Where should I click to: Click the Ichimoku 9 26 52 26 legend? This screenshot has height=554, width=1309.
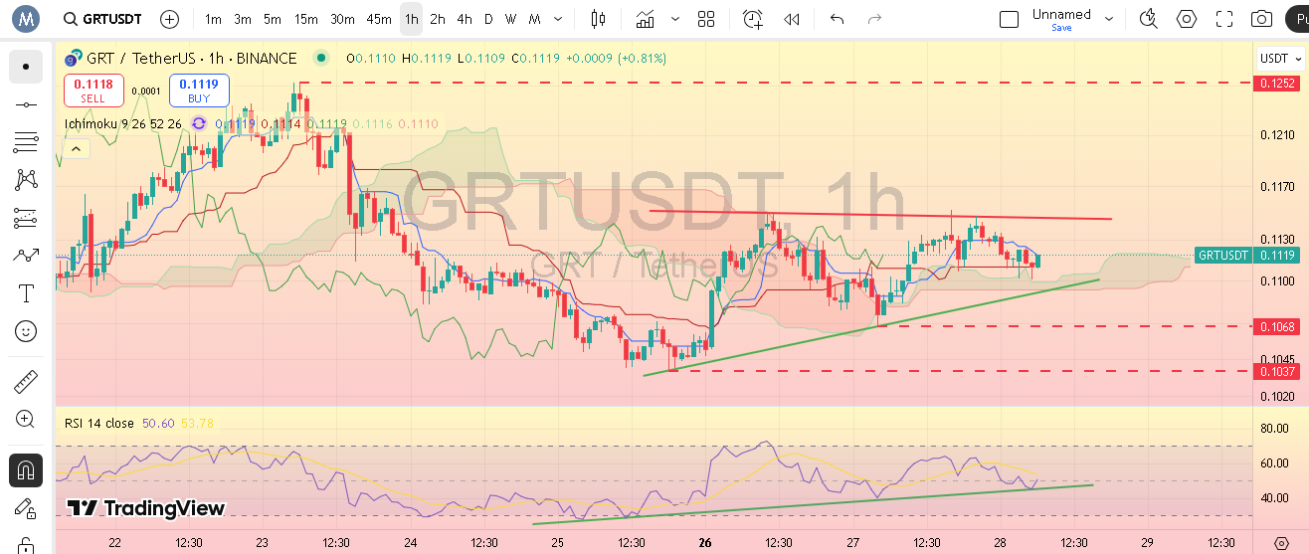pos(123,124)
